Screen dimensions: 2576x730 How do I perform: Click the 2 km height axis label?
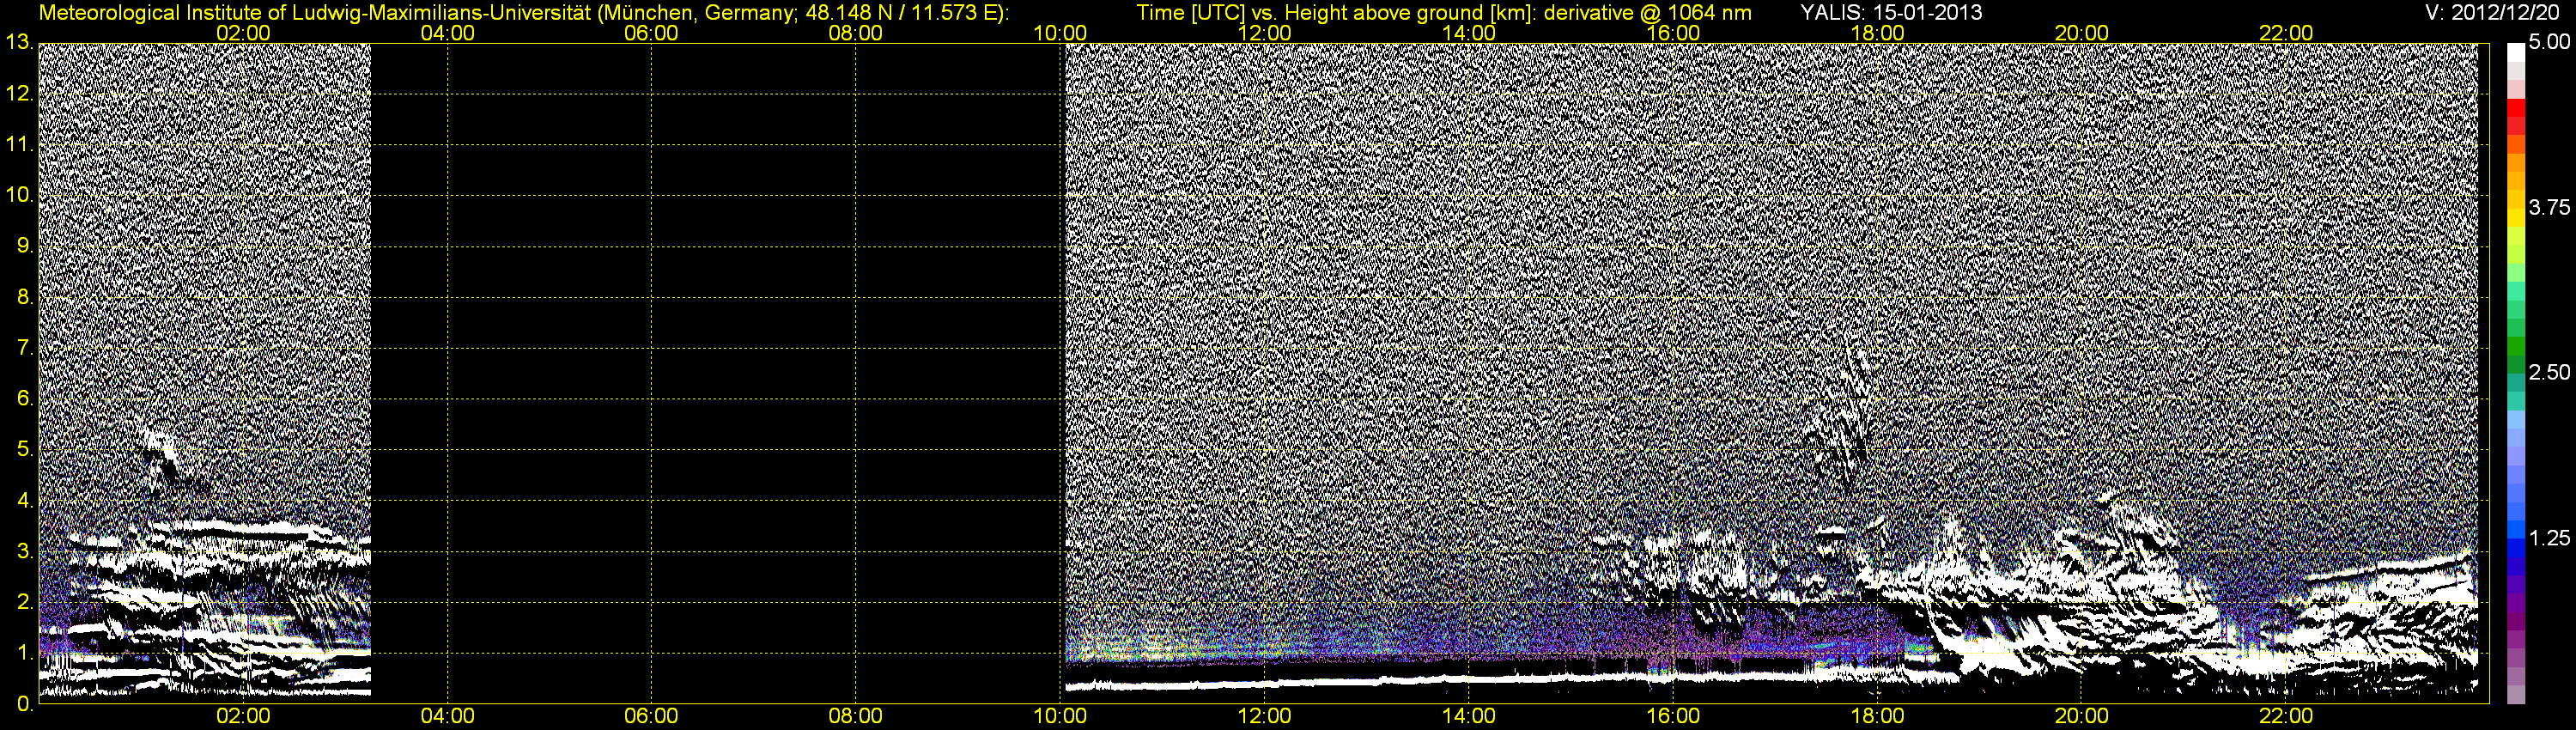coord(24,602)
